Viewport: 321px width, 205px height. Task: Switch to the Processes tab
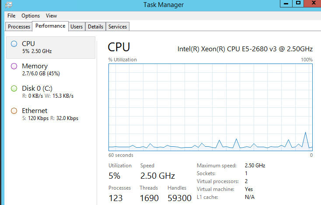[19, 27]
